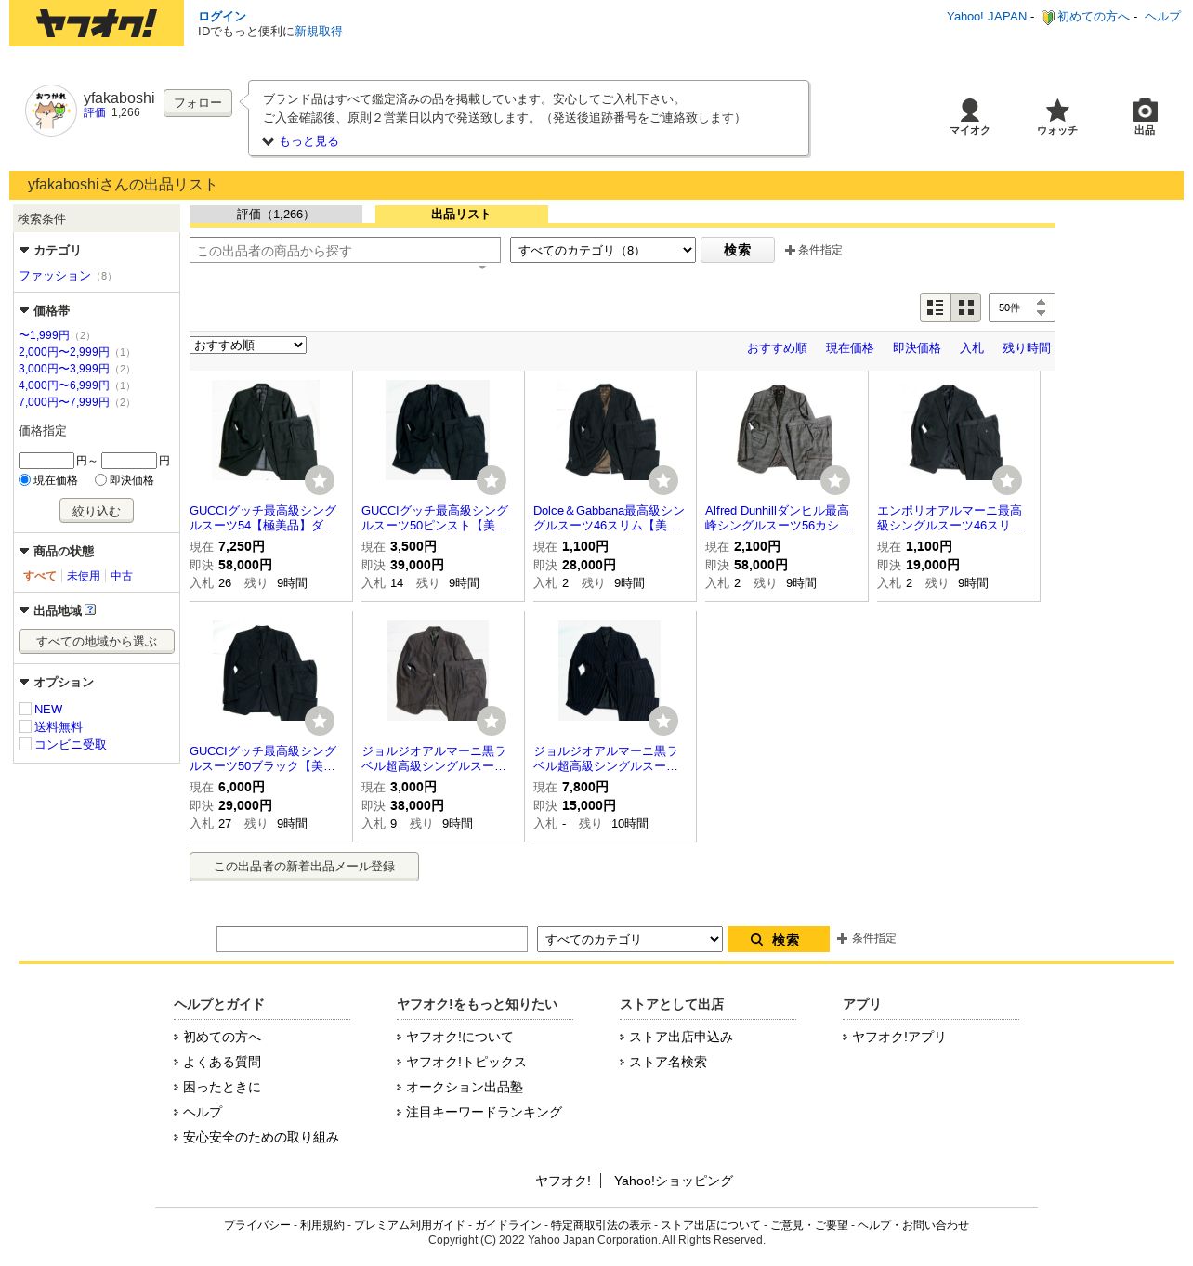Image resolution: width=1193 pixels, height=1266 pixels.
Task: Click yfakaboshi seller avatar image
Action: 51,111
